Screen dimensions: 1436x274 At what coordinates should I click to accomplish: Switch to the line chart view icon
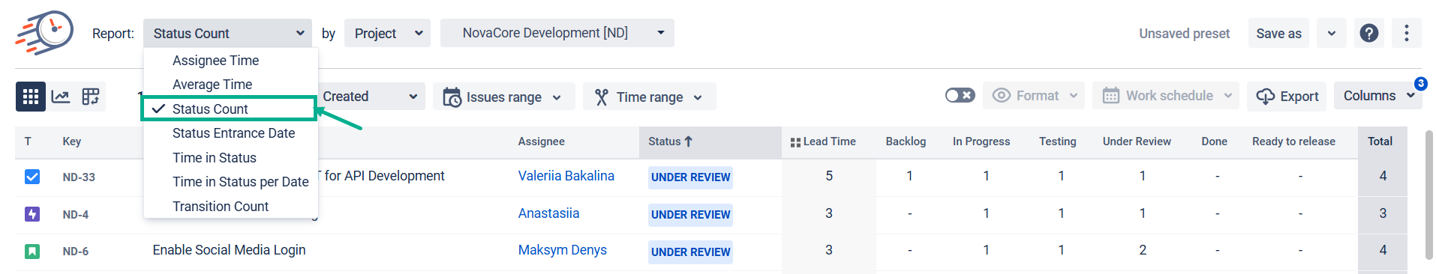click(61, 97)
